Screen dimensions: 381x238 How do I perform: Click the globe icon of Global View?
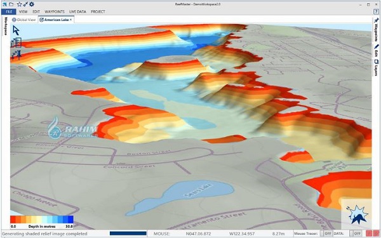click(x=14, y=20)
